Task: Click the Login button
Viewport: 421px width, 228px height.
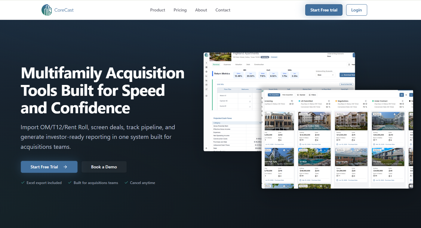Action: (x=356, y=10)
